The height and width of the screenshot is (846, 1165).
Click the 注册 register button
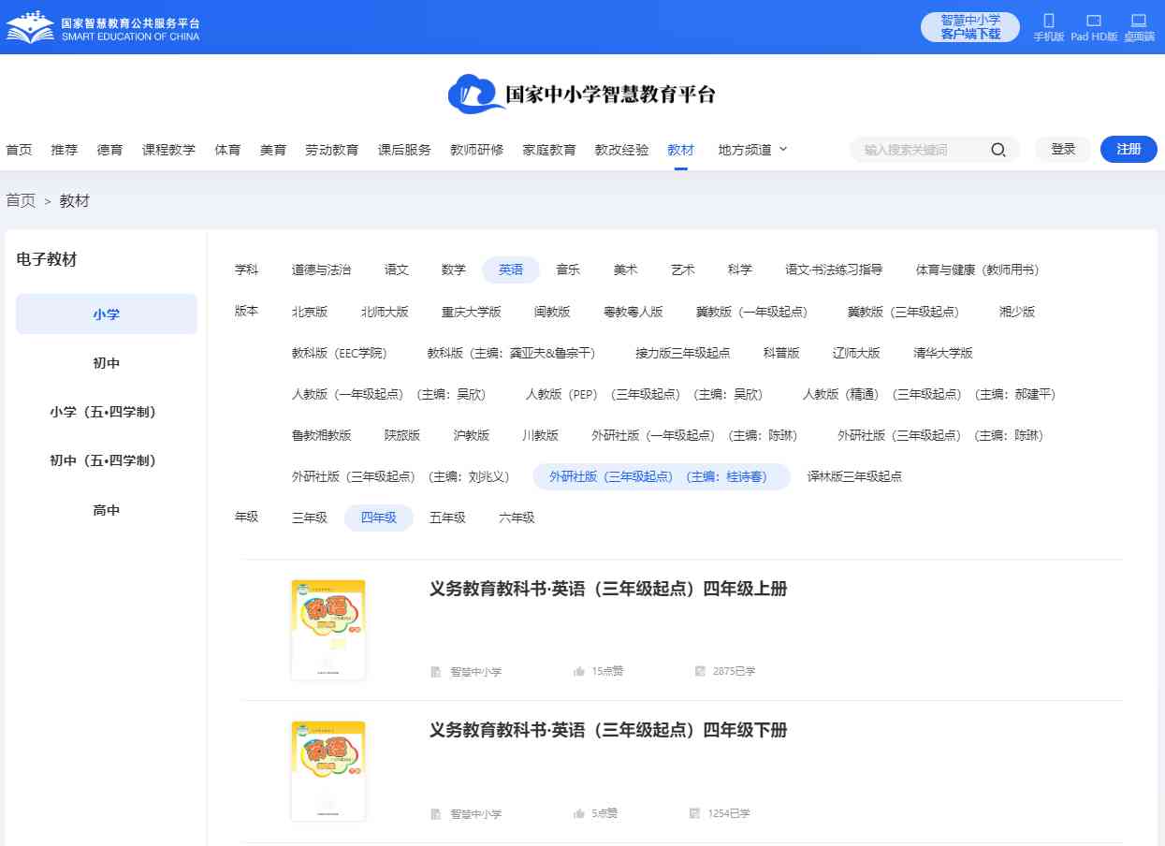point(1129,149)
